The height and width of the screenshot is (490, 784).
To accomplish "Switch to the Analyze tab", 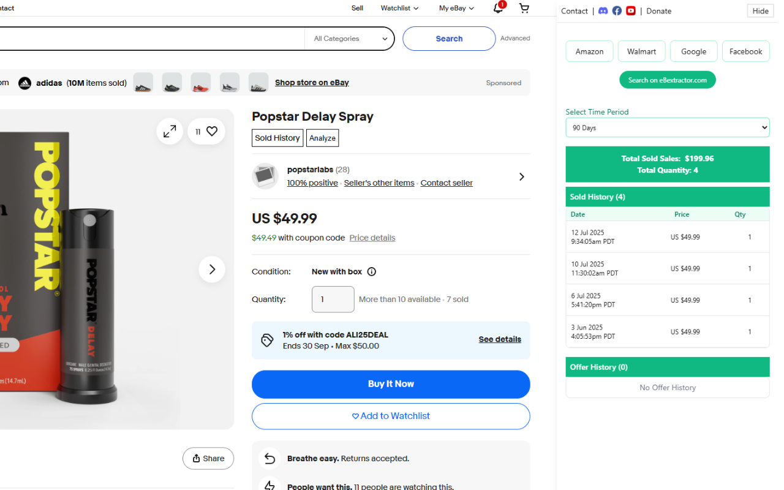I will point(322,137).
